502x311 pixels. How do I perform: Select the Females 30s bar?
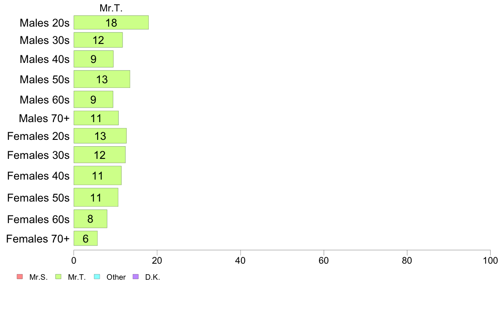[x=100, y=155]
